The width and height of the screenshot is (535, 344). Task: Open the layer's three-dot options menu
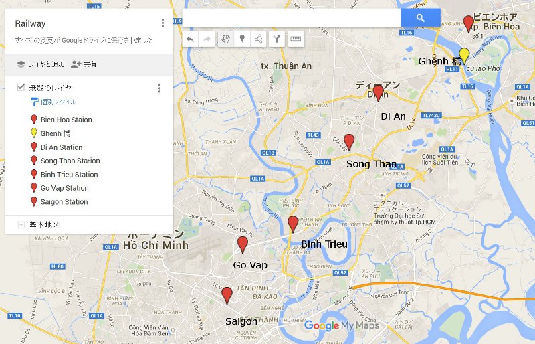(x=159, y=88)
